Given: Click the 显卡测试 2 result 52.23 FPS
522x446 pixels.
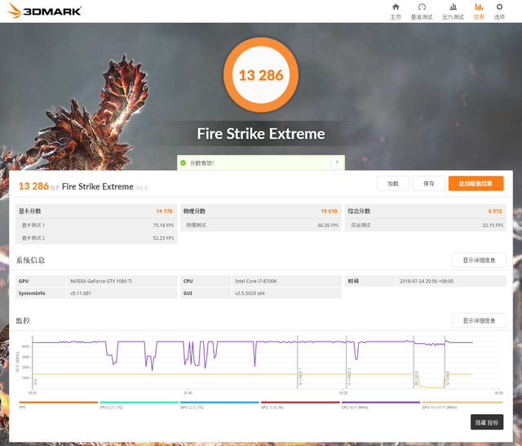Looking at the screenshot, I should (x=163, y=238).
